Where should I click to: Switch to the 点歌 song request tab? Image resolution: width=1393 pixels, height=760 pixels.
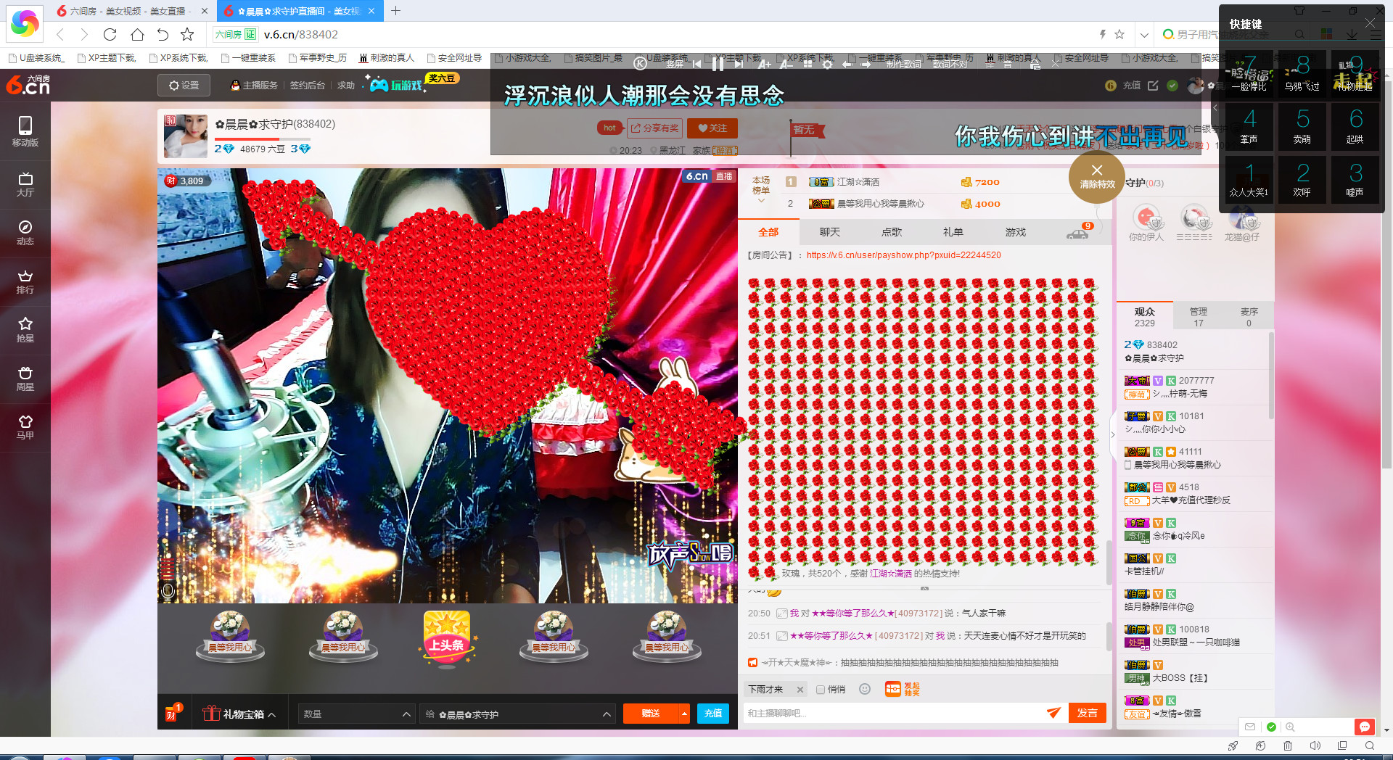pyautogui.click(x=892, y=232)
